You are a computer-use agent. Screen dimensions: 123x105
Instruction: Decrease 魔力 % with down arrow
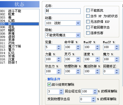point(117,61)
